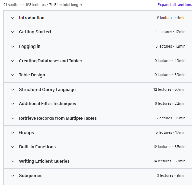Open the Introduction section title
This screenshot has width=194, height=185.
click(x=32, y=18)
